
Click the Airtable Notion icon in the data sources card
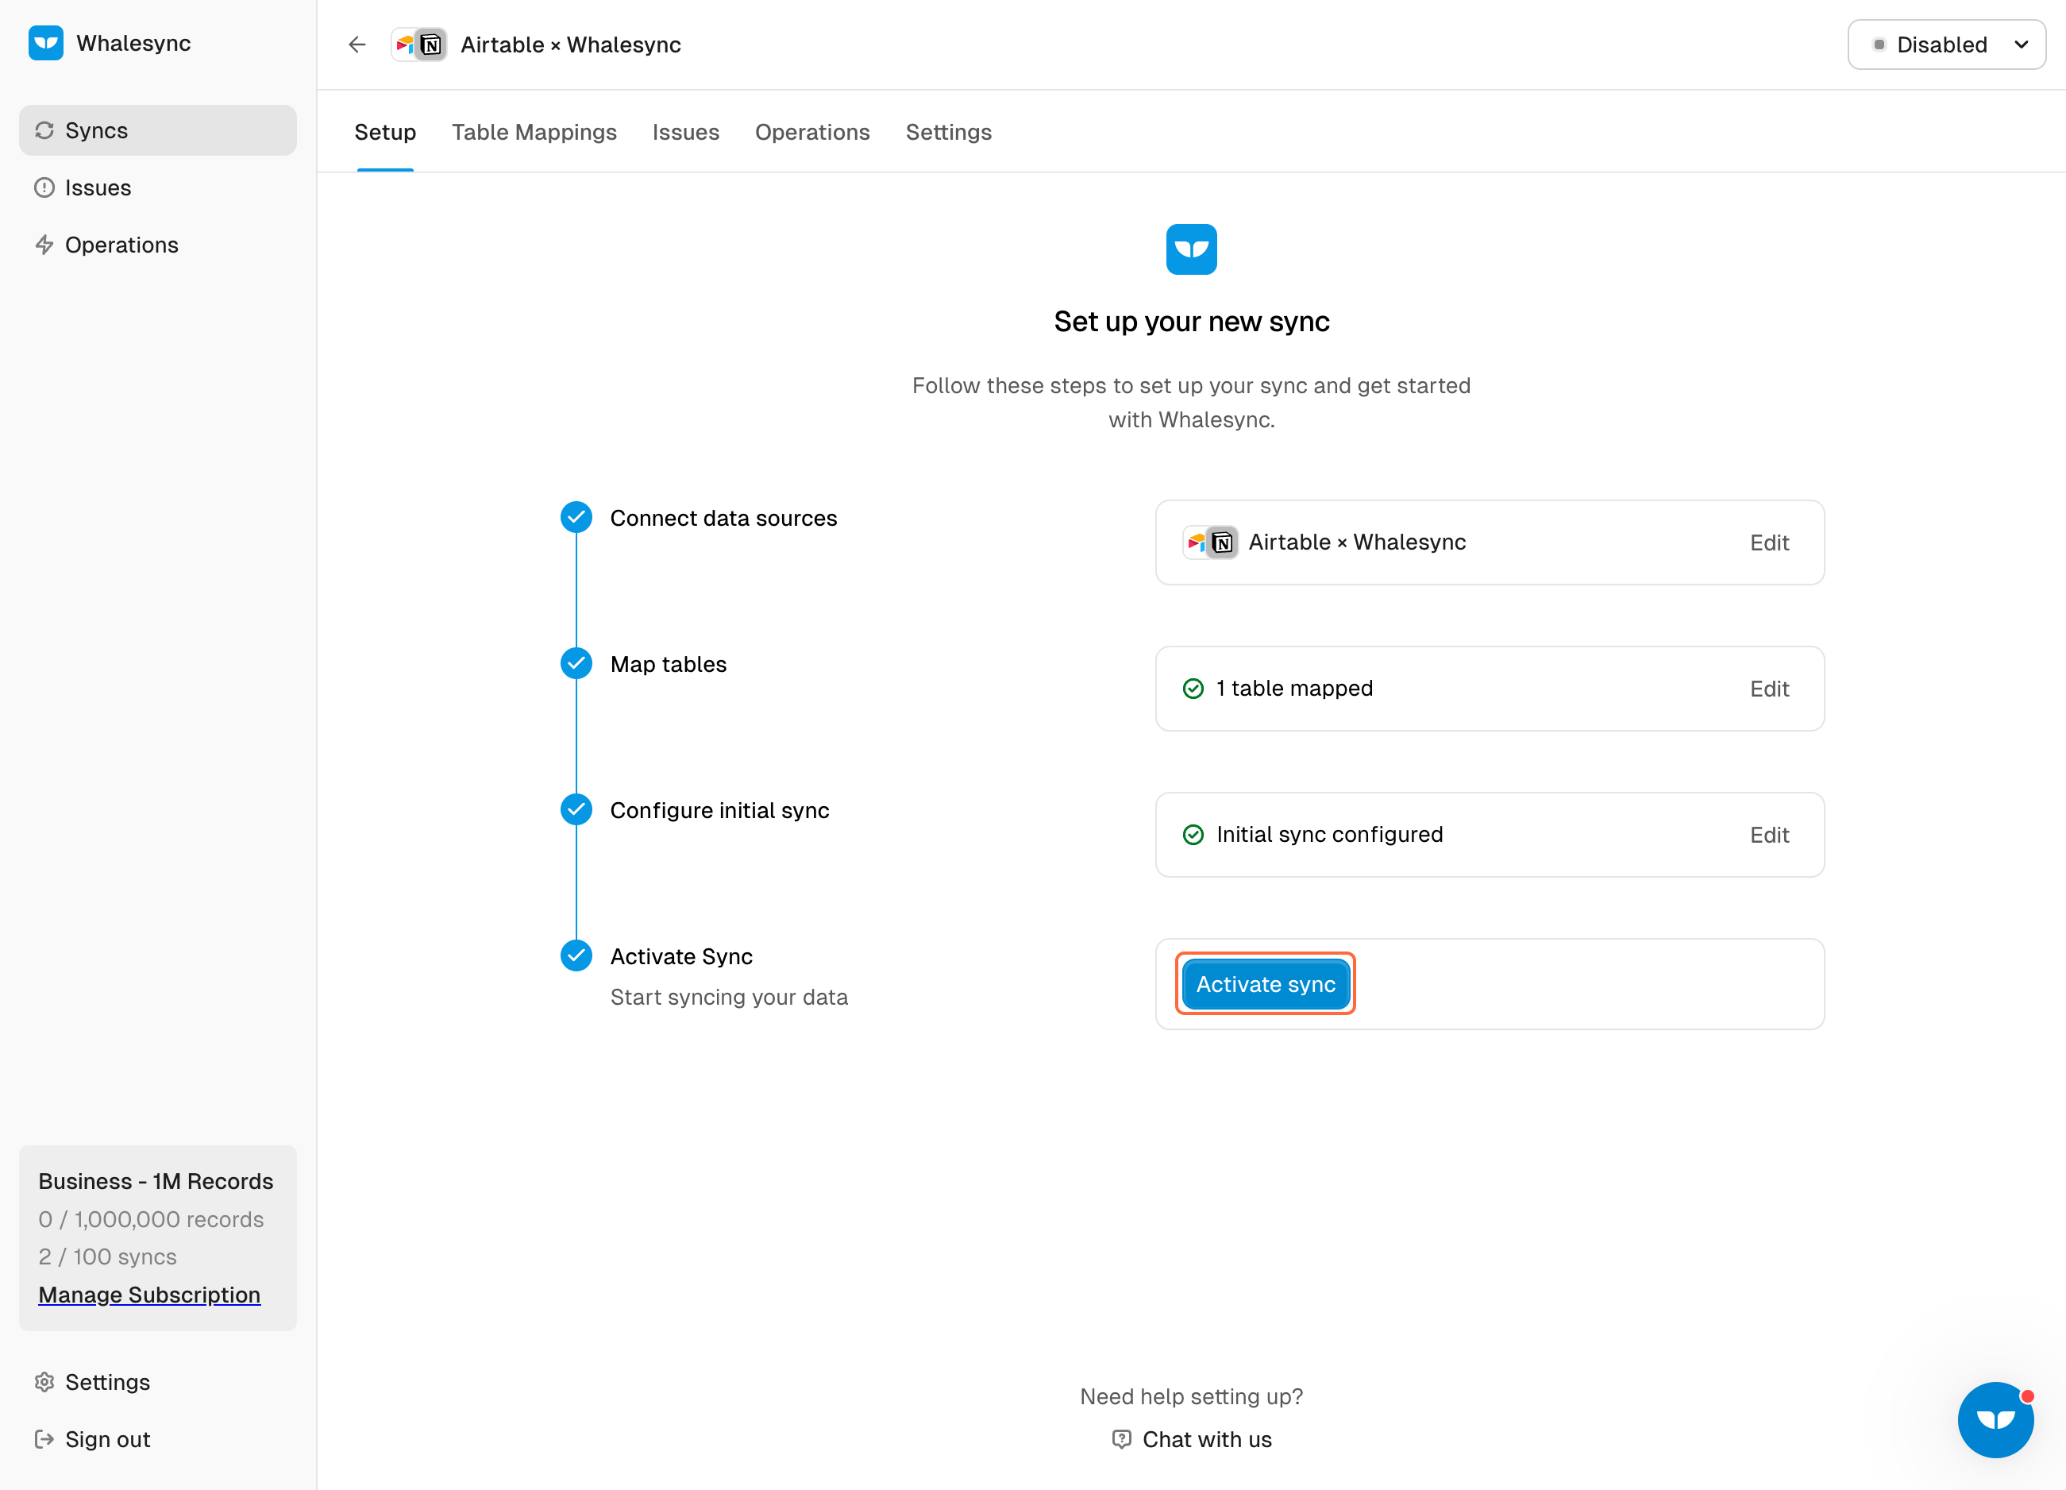coord(1211,543)
